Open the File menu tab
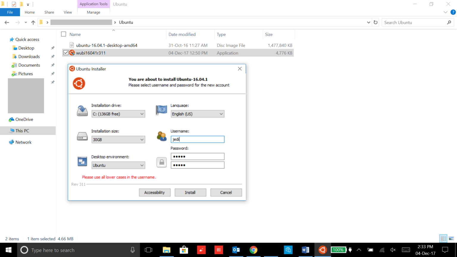This screenshot has height=257, width=457. [10, 12]
